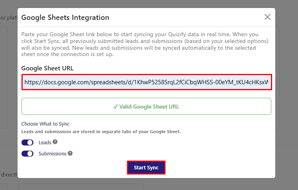The width and height of the screenshot is (298, 190).
Task: Click the 'Paste your Google Sheet link' description
Action: [x=145, y=44]
